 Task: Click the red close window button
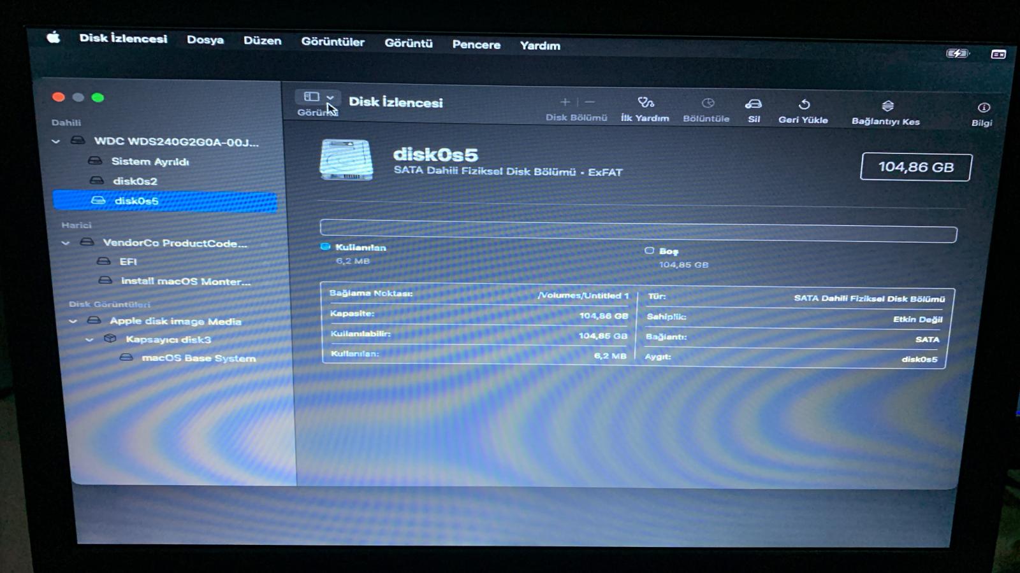point(59,97)
